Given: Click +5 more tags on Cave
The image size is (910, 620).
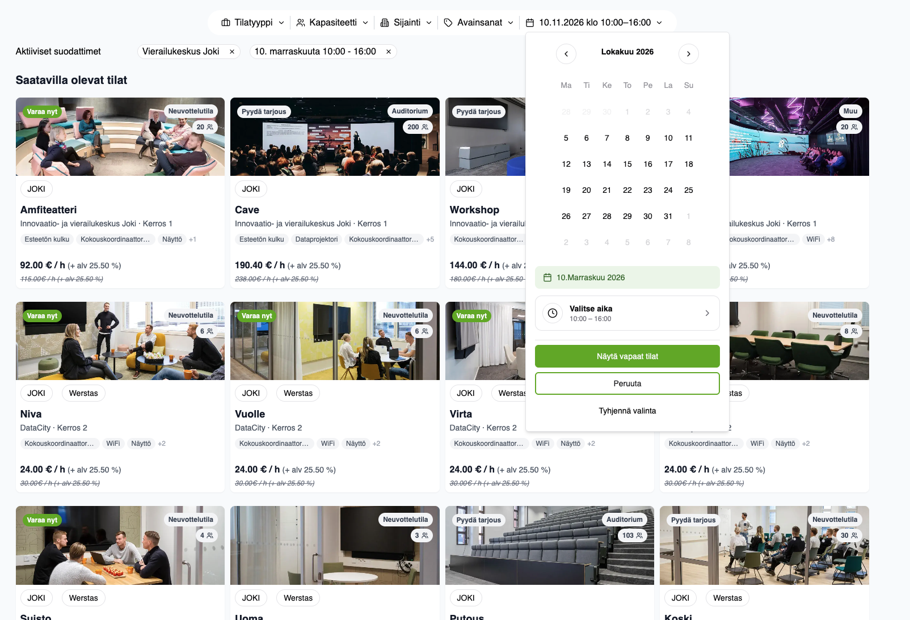Looking at the screenshot, I should pyautogui.click(x=430, y=239).
